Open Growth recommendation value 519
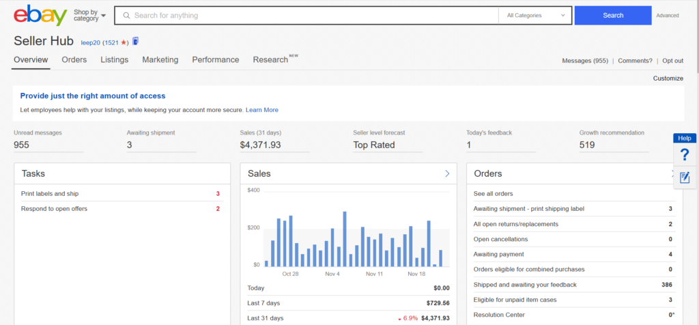699x325 pixels. click(x=587, y=145)
